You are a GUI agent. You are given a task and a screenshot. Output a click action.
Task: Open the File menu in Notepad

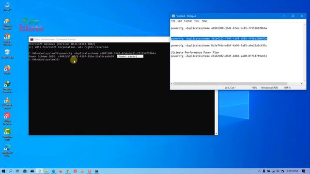pyautogui.click(x=173, y=21)
